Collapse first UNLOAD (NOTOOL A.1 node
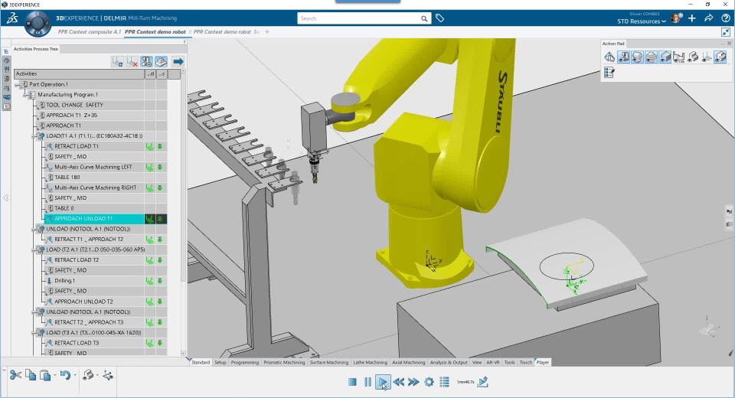 pyautogui.click(x=34, y=230)
